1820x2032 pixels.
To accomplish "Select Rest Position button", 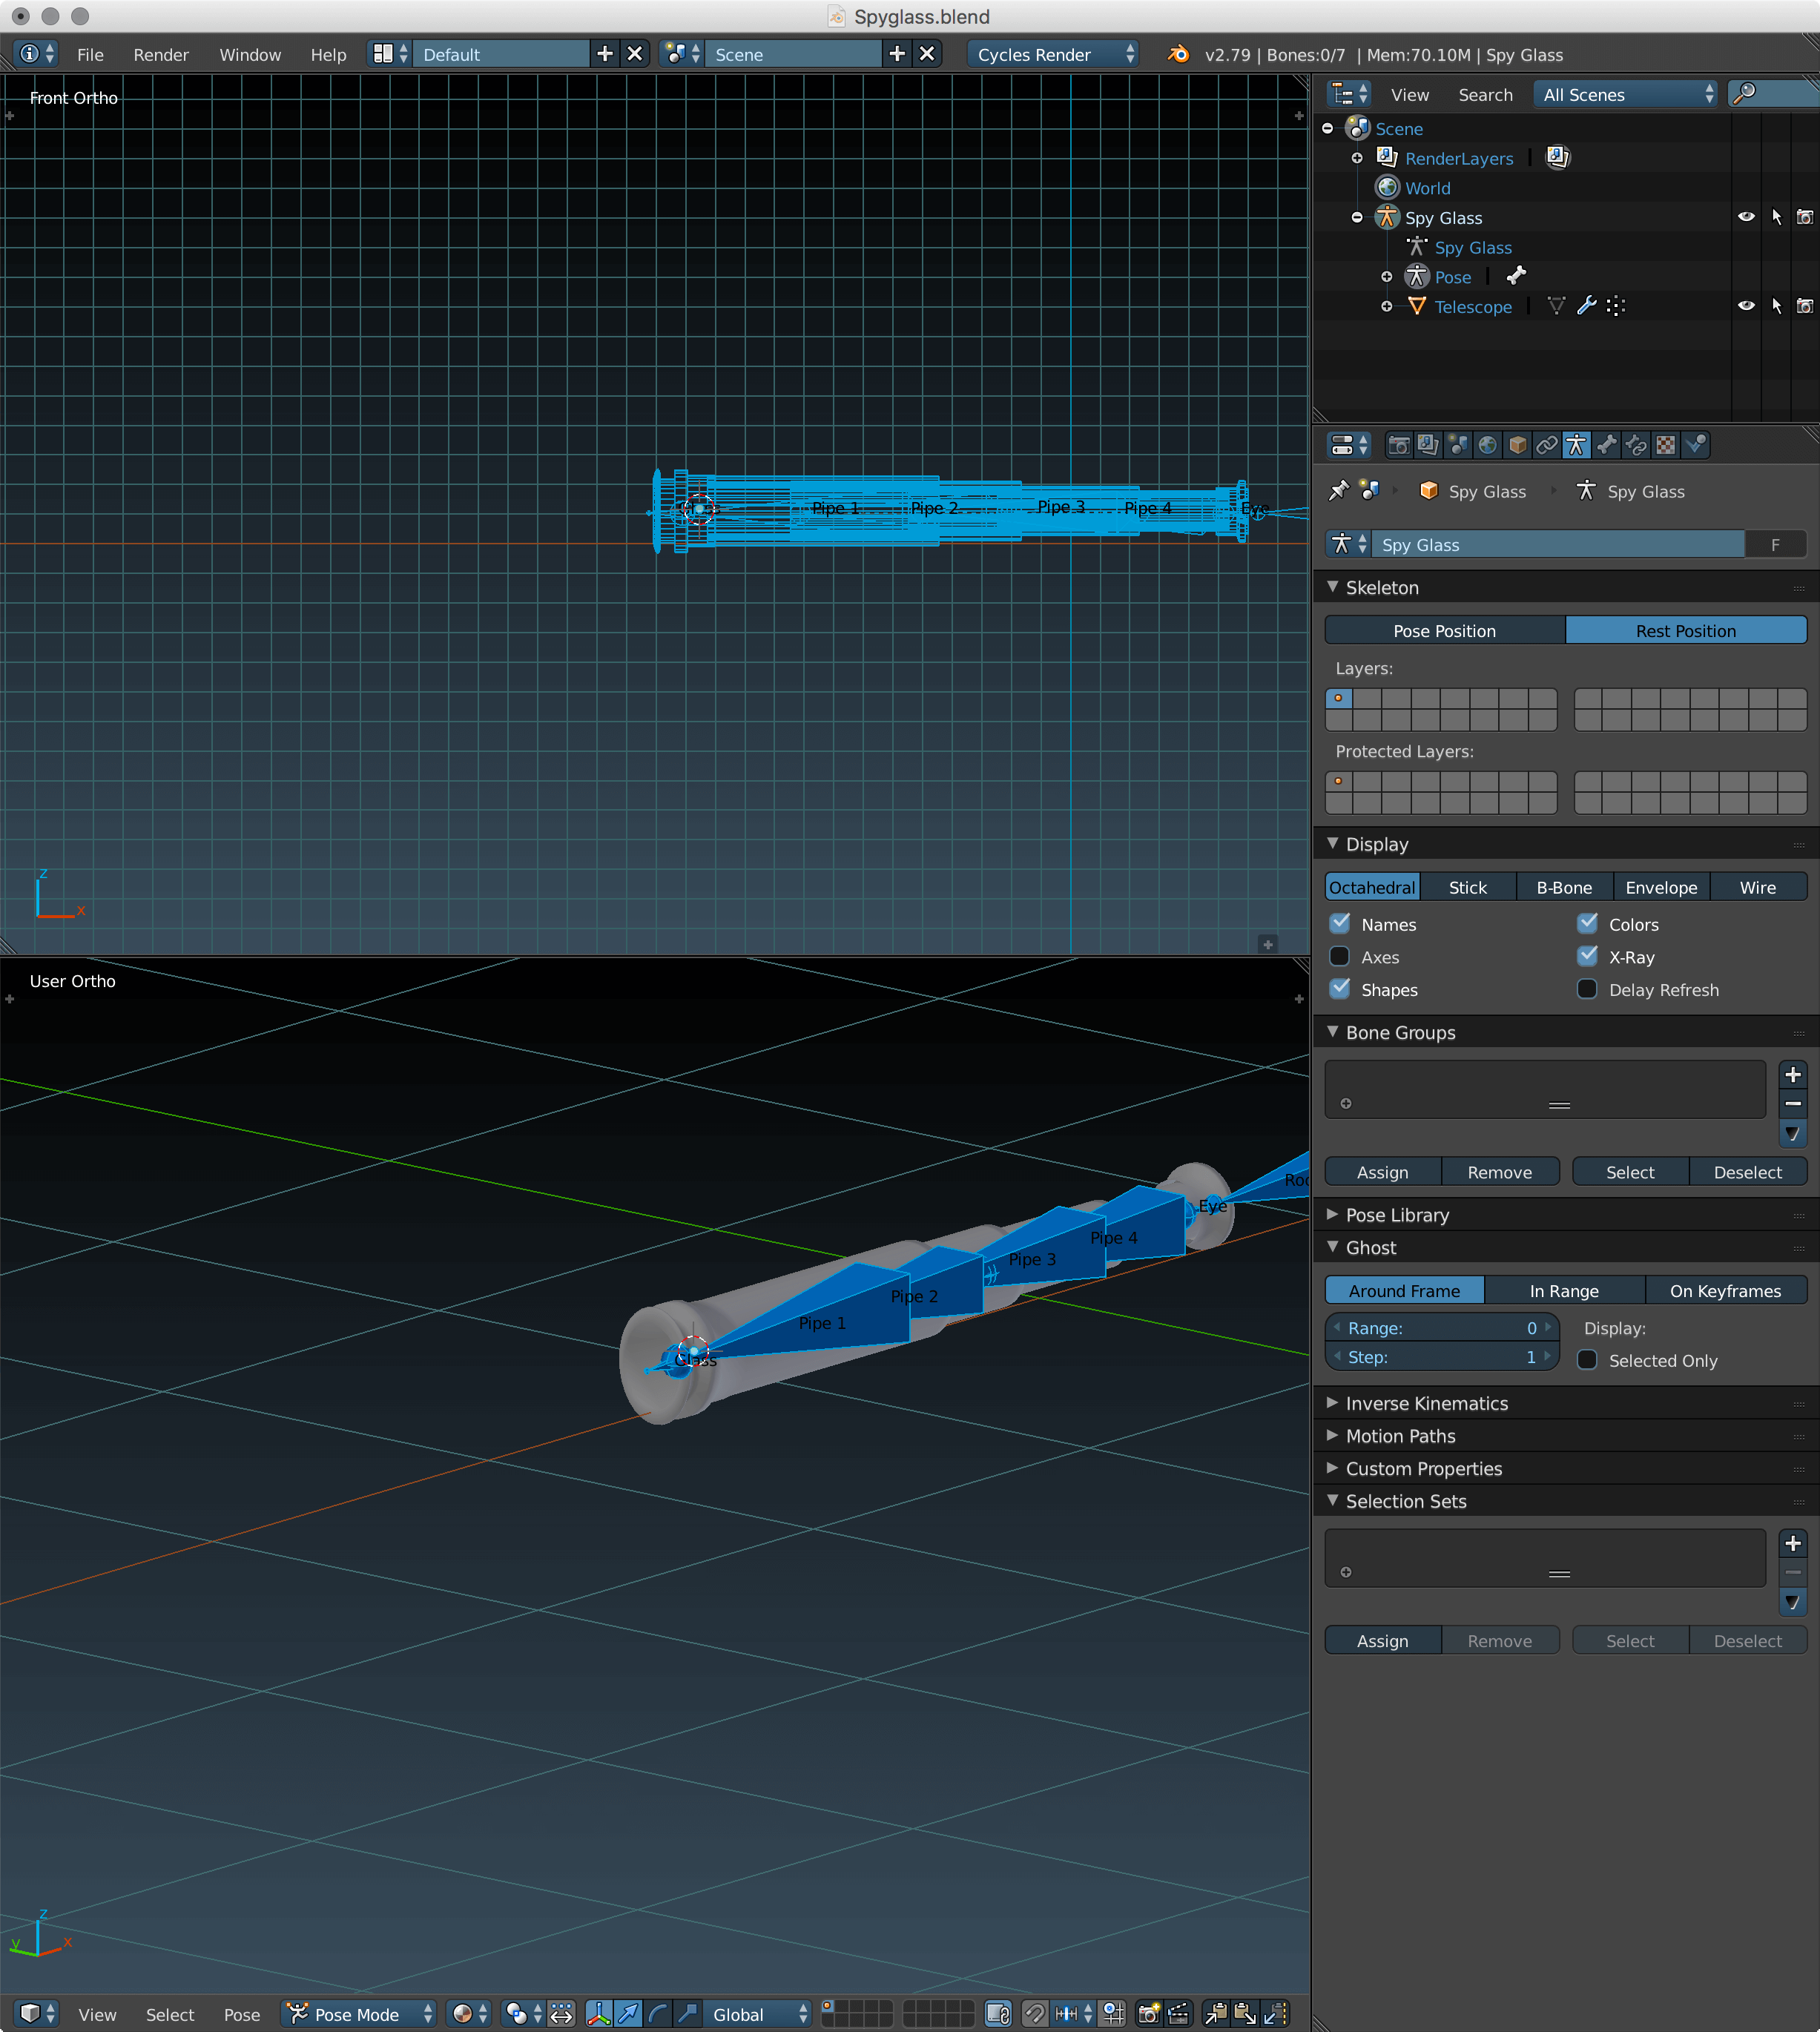I will pos(1686,630).
